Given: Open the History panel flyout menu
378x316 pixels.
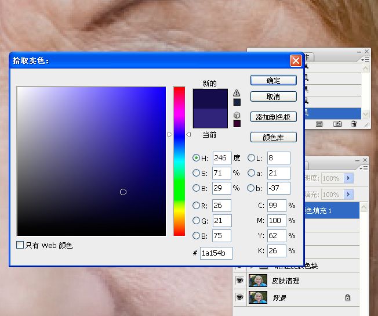Looking at the screenshot, I should coord(365,59).
